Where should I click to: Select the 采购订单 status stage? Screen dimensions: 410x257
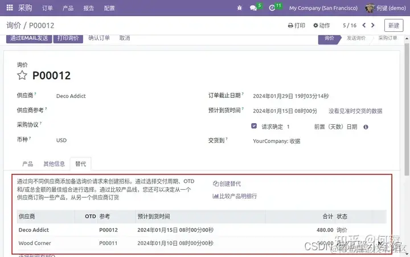click(388, 38)
